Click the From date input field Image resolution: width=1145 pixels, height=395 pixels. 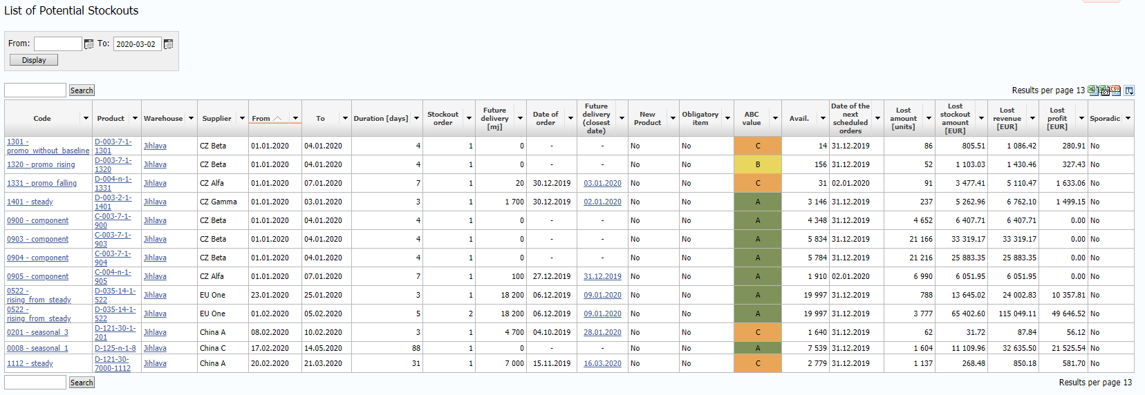pyautogui.click(x=58, y=44)
